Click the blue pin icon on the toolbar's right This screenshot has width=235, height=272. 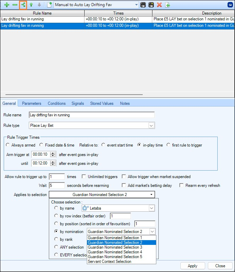[x=230, y=5]
